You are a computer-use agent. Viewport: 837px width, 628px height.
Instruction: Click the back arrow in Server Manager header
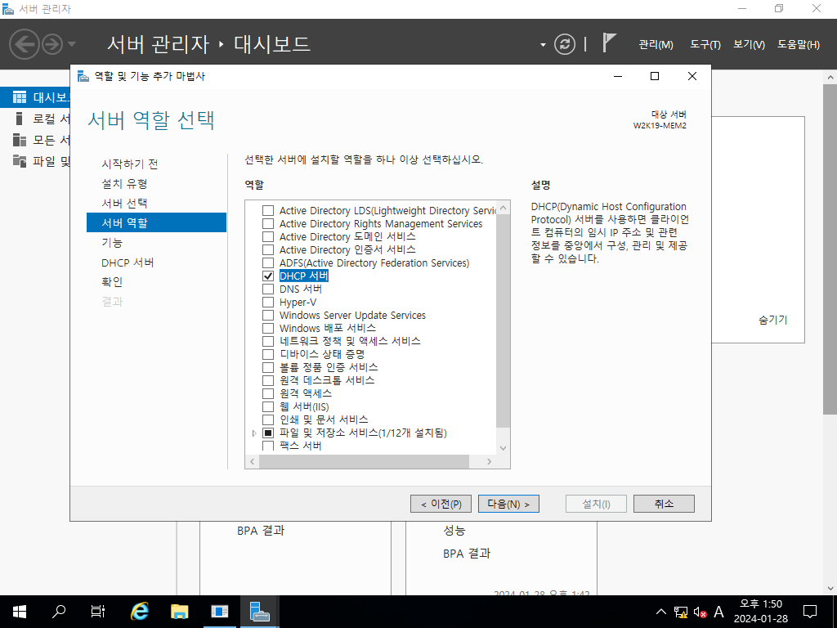click(x=25, y=44)
